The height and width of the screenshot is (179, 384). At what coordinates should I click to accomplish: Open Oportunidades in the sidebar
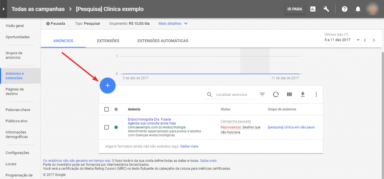[x=18, y=37]
